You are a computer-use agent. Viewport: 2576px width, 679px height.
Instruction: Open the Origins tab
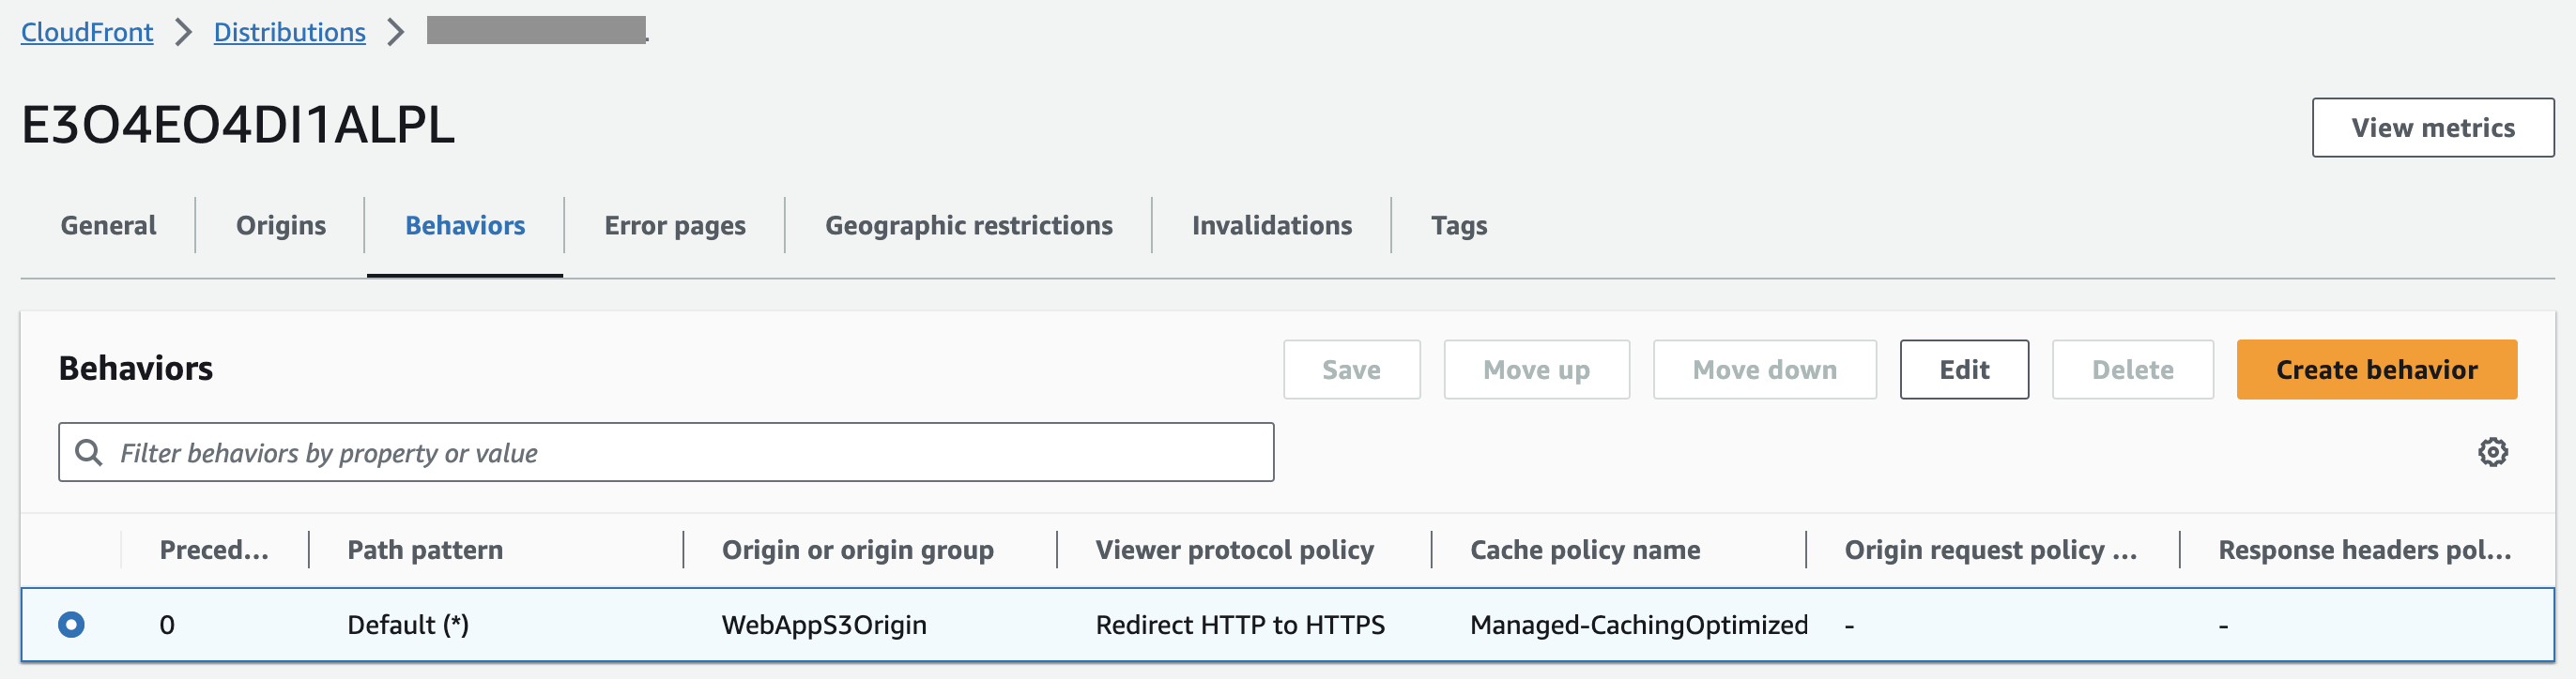[281, 226]
